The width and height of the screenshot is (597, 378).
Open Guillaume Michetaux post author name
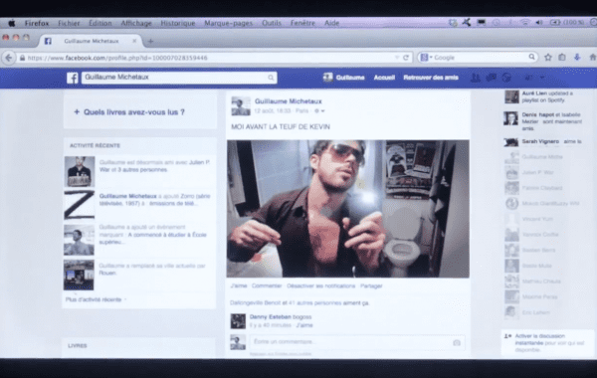coord(289,101)
